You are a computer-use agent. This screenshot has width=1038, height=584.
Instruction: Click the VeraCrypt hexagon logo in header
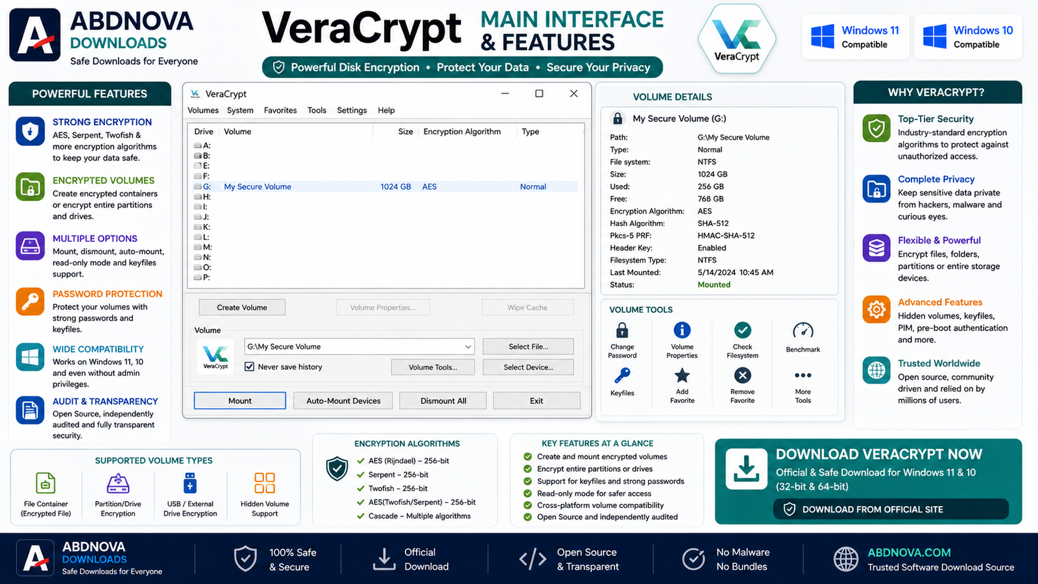pos(737,39)
